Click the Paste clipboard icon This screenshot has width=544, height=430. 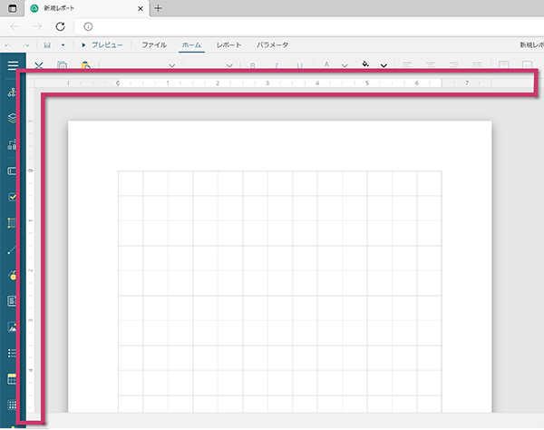coord(85,65)
